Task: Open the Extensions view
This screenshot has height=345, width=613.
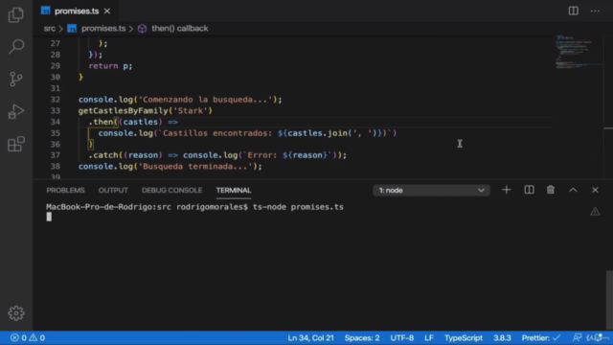Action: [16, 144]
